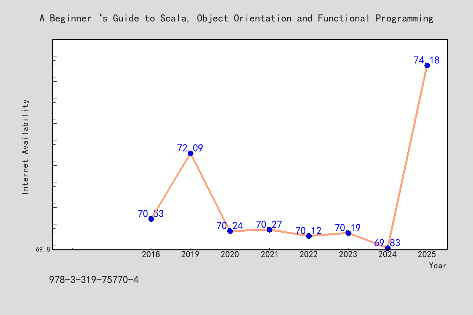The height and width of the screenshot is (315, 473).
Task: Click the 72.09 value label
Action: tap(190, 148)
